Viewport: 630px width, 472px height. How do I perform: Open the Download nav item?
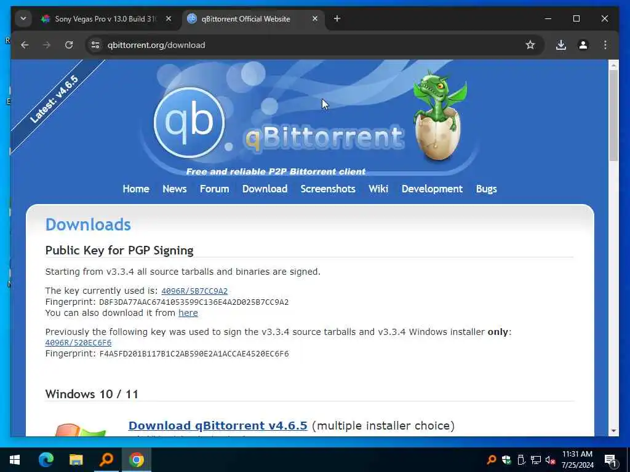click(x=265, y=189)
